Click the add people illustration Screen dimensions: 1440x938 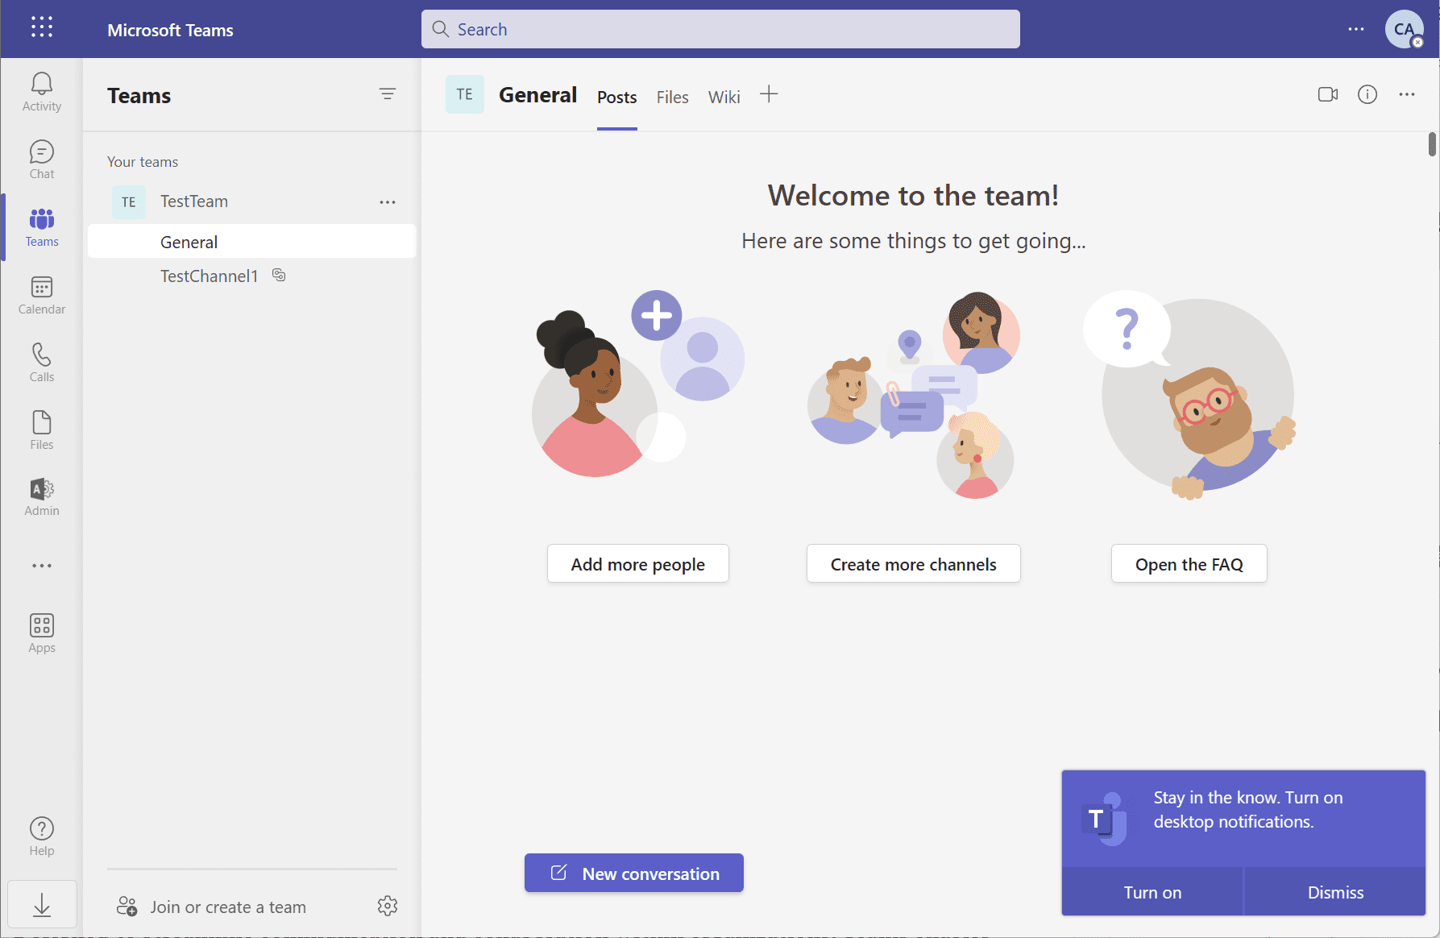pyautogui.click(x=638, y=384)
